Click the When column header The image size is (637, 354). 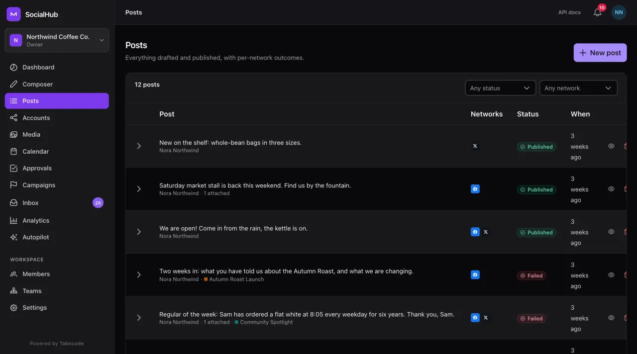tap(580, 114)
